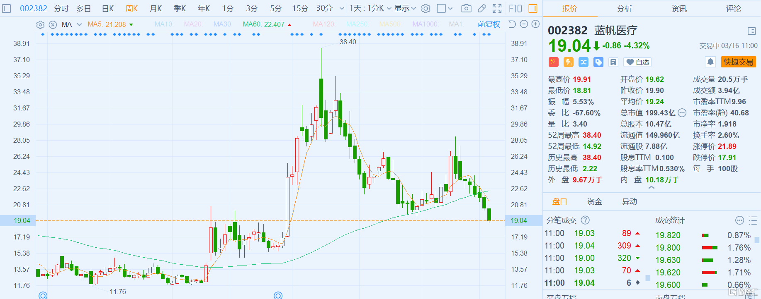Screen dimensions: 761x299
Task: Click the layout square icon in toolbar
Action: pyautogui.click(x=442, y=8)
